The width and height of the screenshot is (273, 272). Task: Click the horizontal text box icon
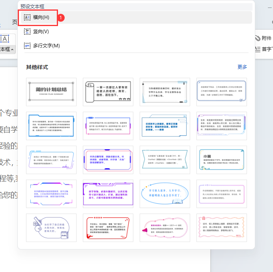click(x=27, y=17)
